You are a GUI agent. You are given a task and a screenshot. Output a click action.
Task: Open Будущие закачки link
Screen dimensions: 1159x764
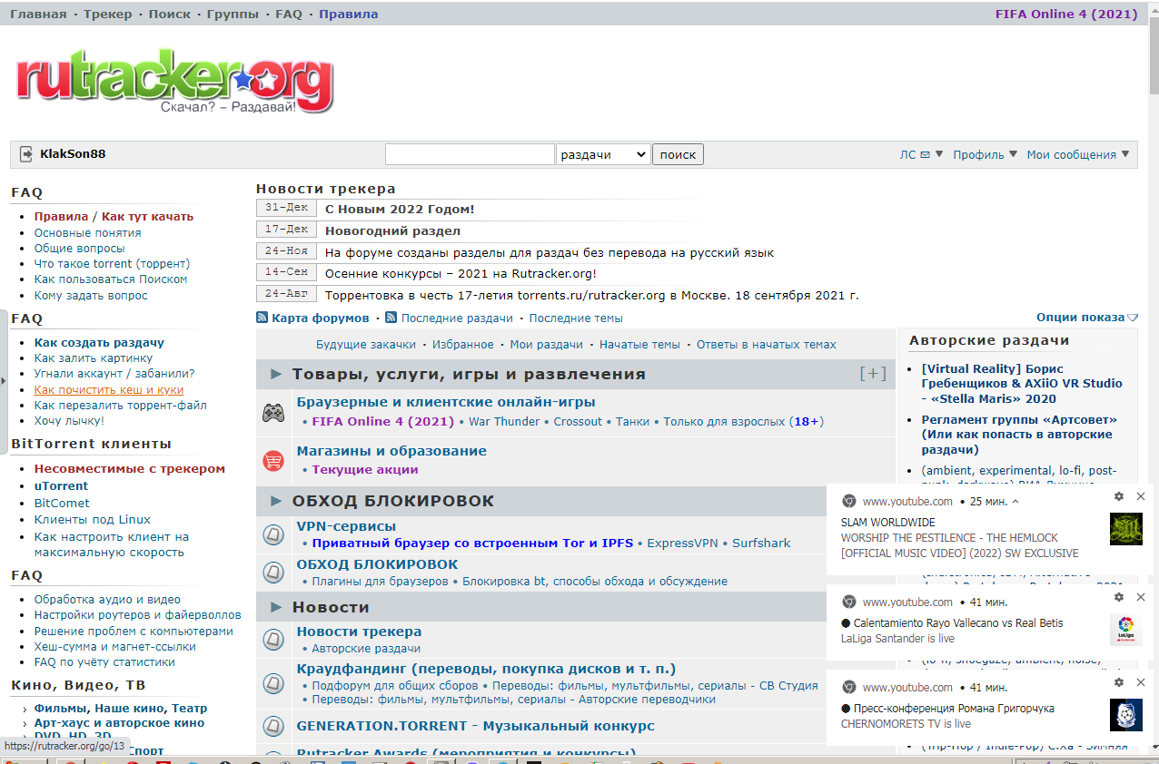pyautogui.click(x=366, y=345)
